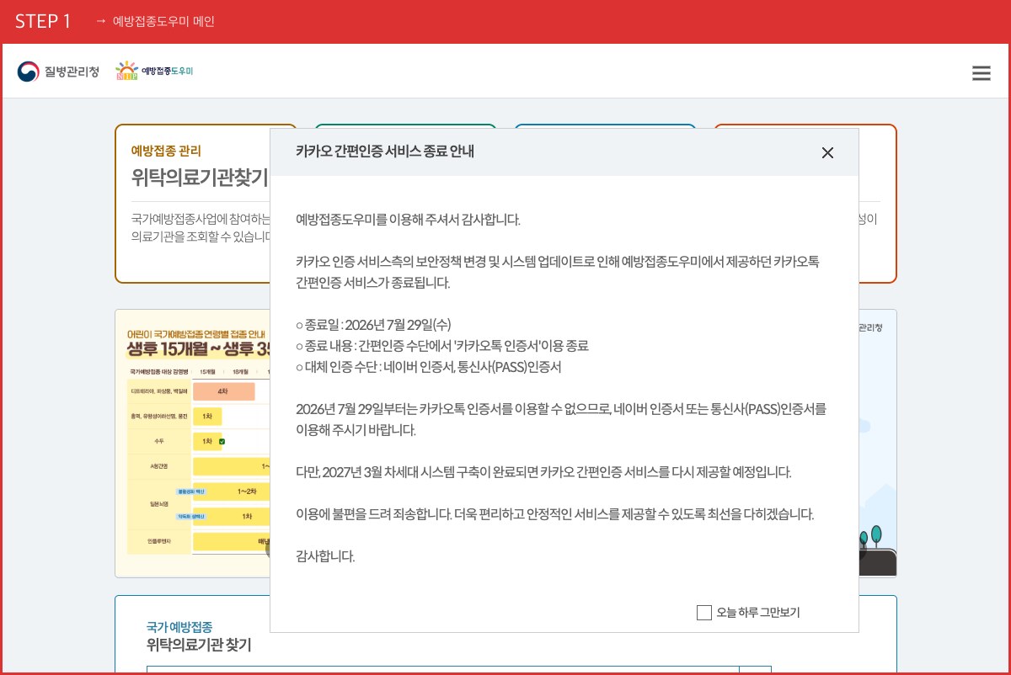
Task: Open the hamburger menu icon
Action: pos(982,73)
